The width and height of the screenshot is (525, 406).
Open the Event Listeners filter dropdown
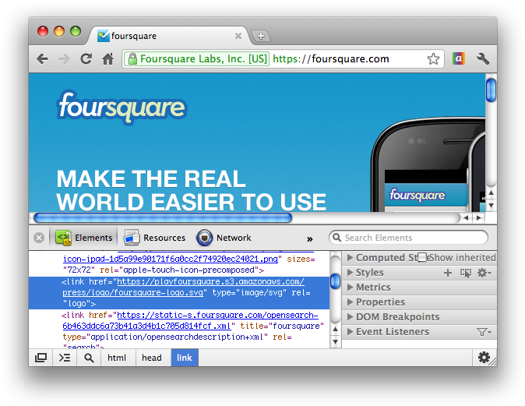coord(484,332)
